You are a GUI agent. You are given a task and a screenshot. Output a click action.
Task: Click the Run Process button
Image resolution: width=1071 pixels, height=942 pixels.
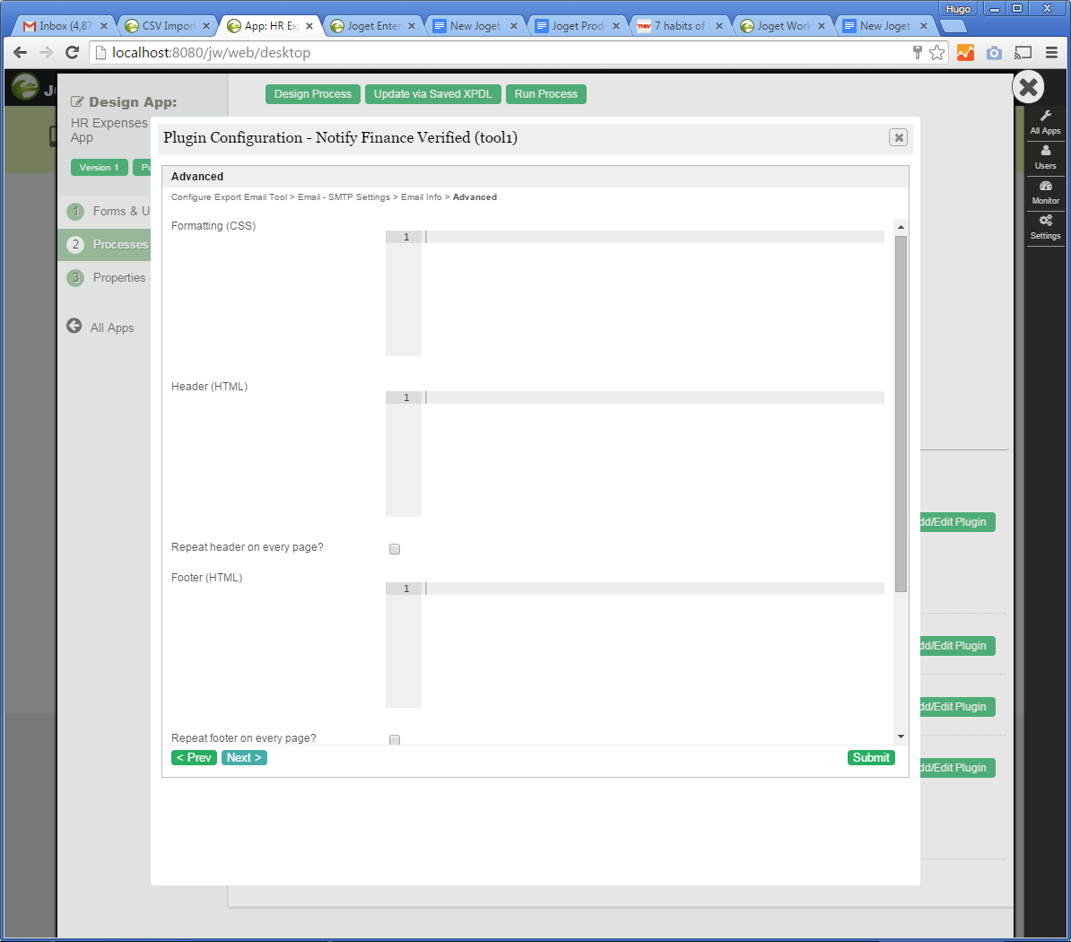(545, 94)
